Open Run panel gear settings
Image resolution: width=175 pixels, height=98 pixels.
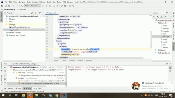click(167, 64)
